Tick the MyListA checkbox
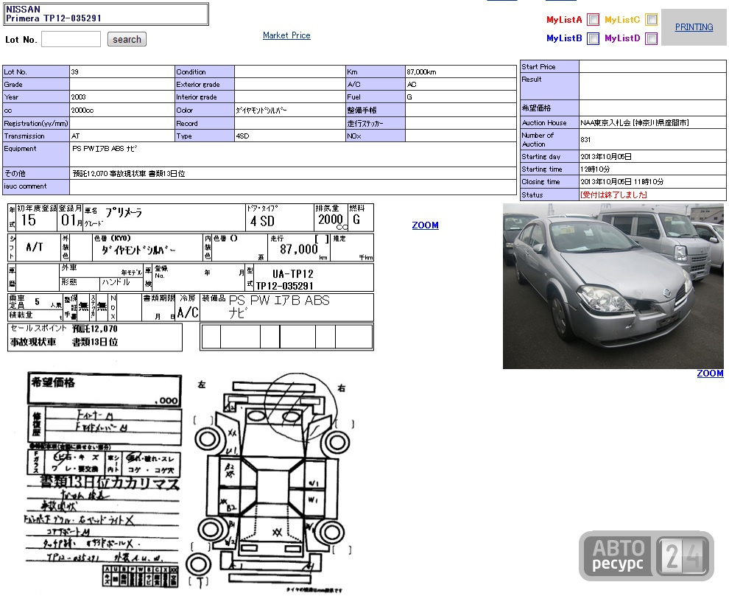 point(593,20)
